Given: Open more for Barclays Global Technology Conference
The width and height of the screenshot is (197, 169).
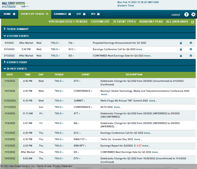Looking at the screenshot, I should [105, 94].
